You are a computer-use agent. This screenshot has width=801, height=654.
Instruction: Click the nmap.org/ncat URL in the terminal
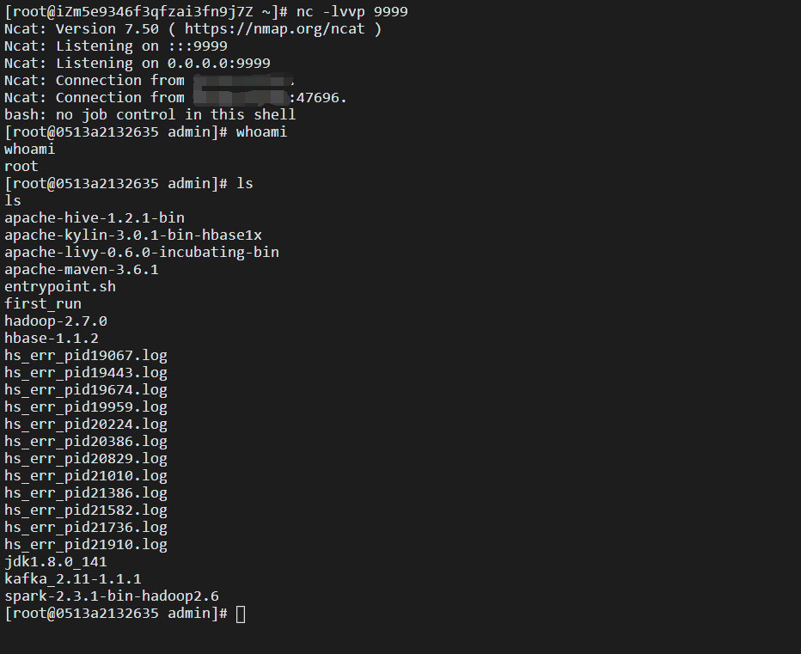pos(274,29)
